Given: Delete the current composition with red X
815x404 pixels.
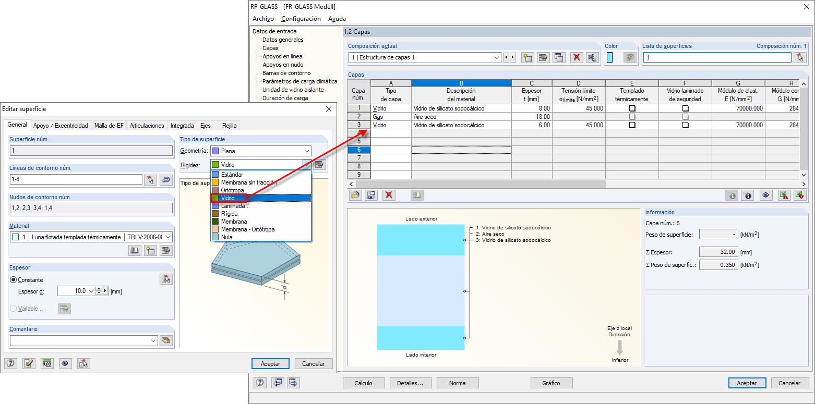Looking at the screenshot, I should (576, 57).
